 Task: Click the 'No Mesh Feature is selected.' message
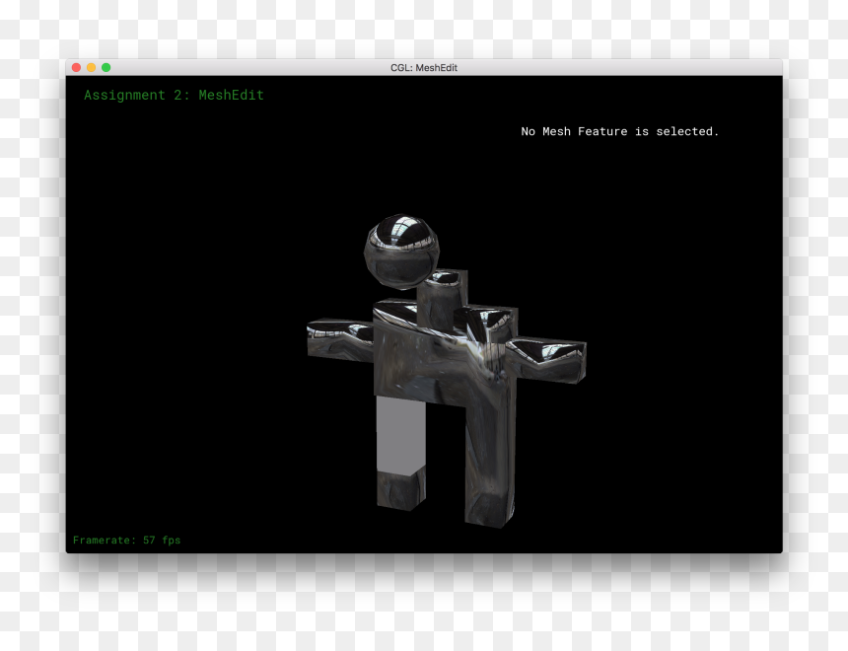(620, 131)
